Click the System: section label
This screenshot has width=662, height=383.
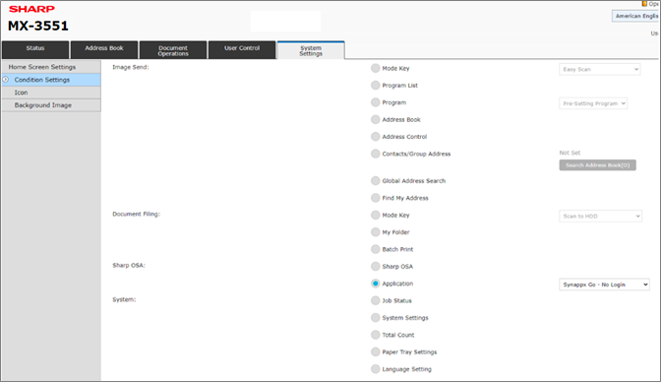(124, 299)
